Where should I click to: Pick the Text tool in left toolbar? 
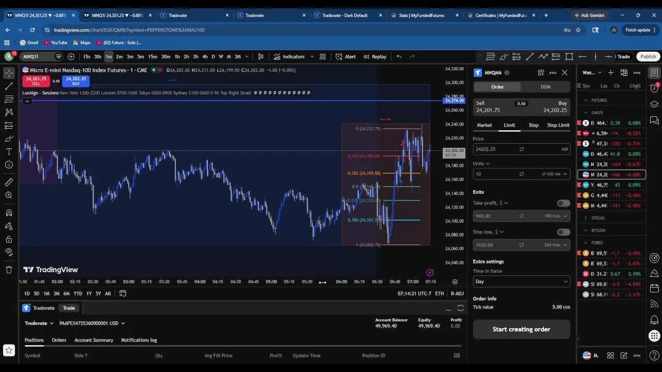click(x=9, y=151)
